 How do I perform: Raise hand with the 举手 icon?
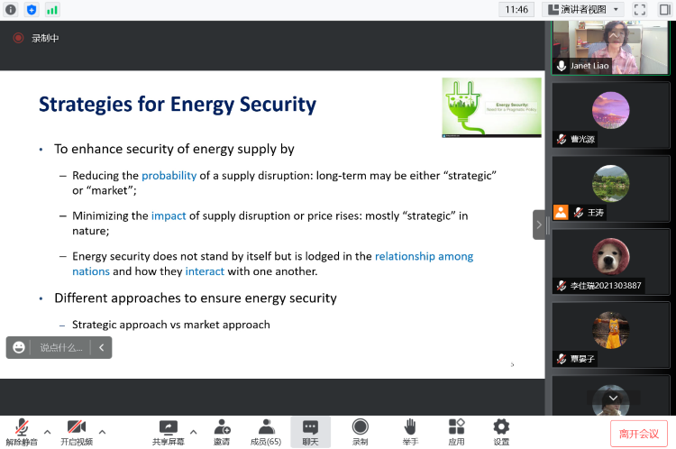coord(410,431)
